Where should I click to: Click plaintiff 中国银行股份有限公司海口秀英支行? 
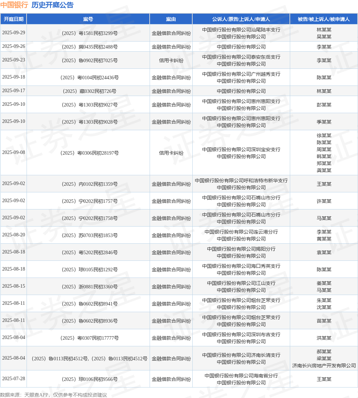click(241, 266)
